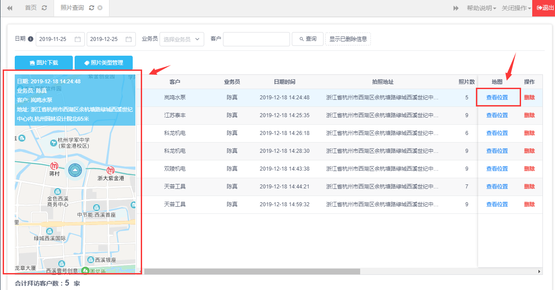Image resolution: width=555 pixels, height=290 pixels.
Task: Click the tab scroll-right double arrow icon
Action: (456, 8)
